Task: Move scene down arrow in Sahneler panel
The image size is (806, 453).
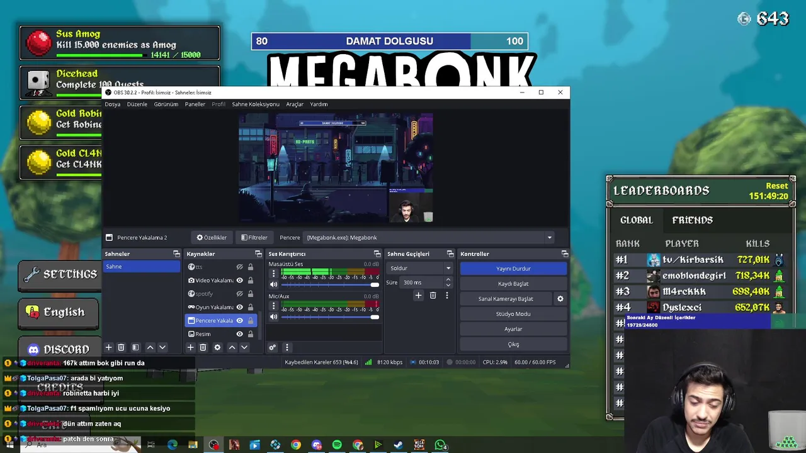Action: click(x=162, y=347)
